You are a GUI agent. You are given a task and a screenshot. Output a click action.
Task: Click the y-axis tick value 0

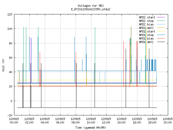11,101
